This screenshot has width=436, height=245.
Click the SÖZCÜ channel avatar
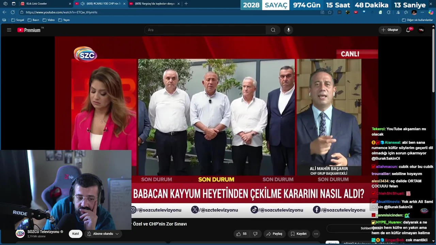pyautogui.click(x=20, y=234)
